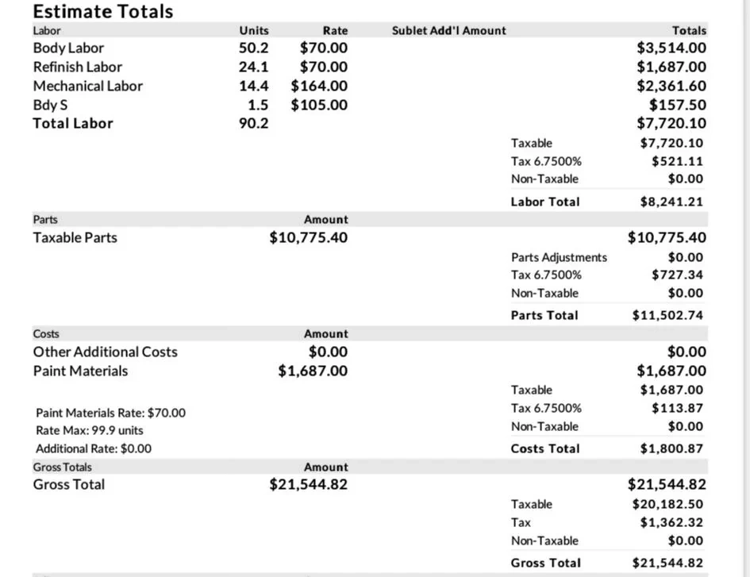Click the Estimate Totals heading
750x577 pixels.
coord(103,11)
